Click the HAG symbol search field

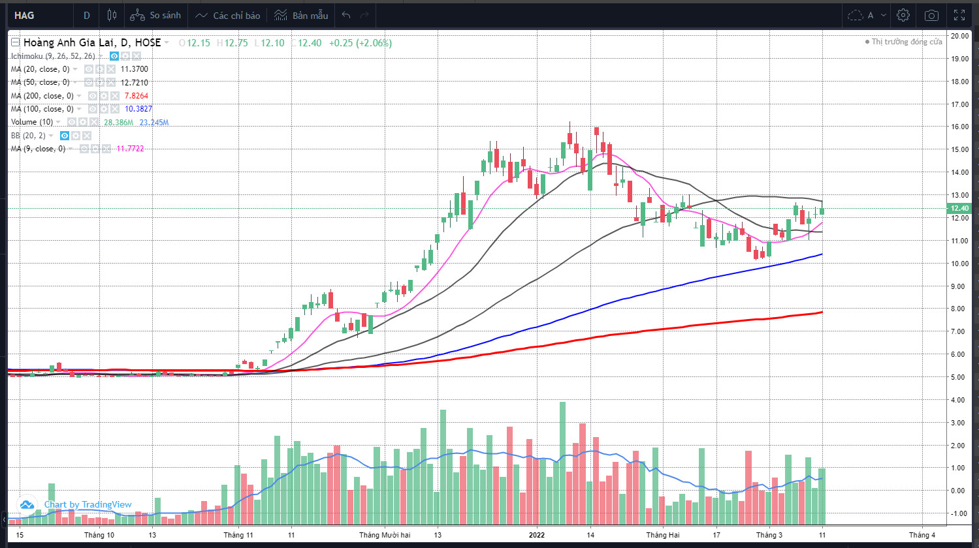point(40,15)
